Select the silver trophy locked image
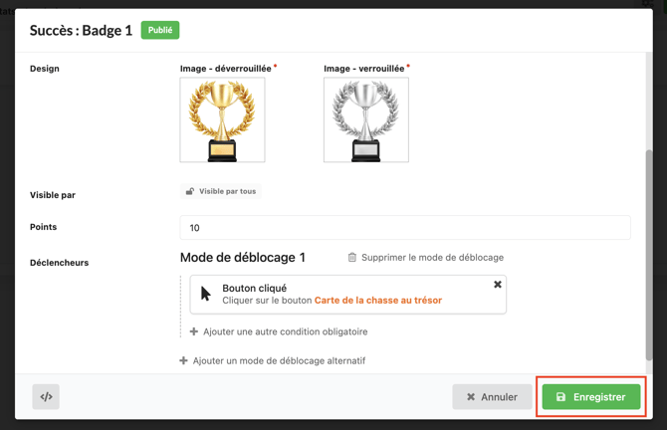The width and height of the screenshot is (667, 430). click(x=365, y=119)
